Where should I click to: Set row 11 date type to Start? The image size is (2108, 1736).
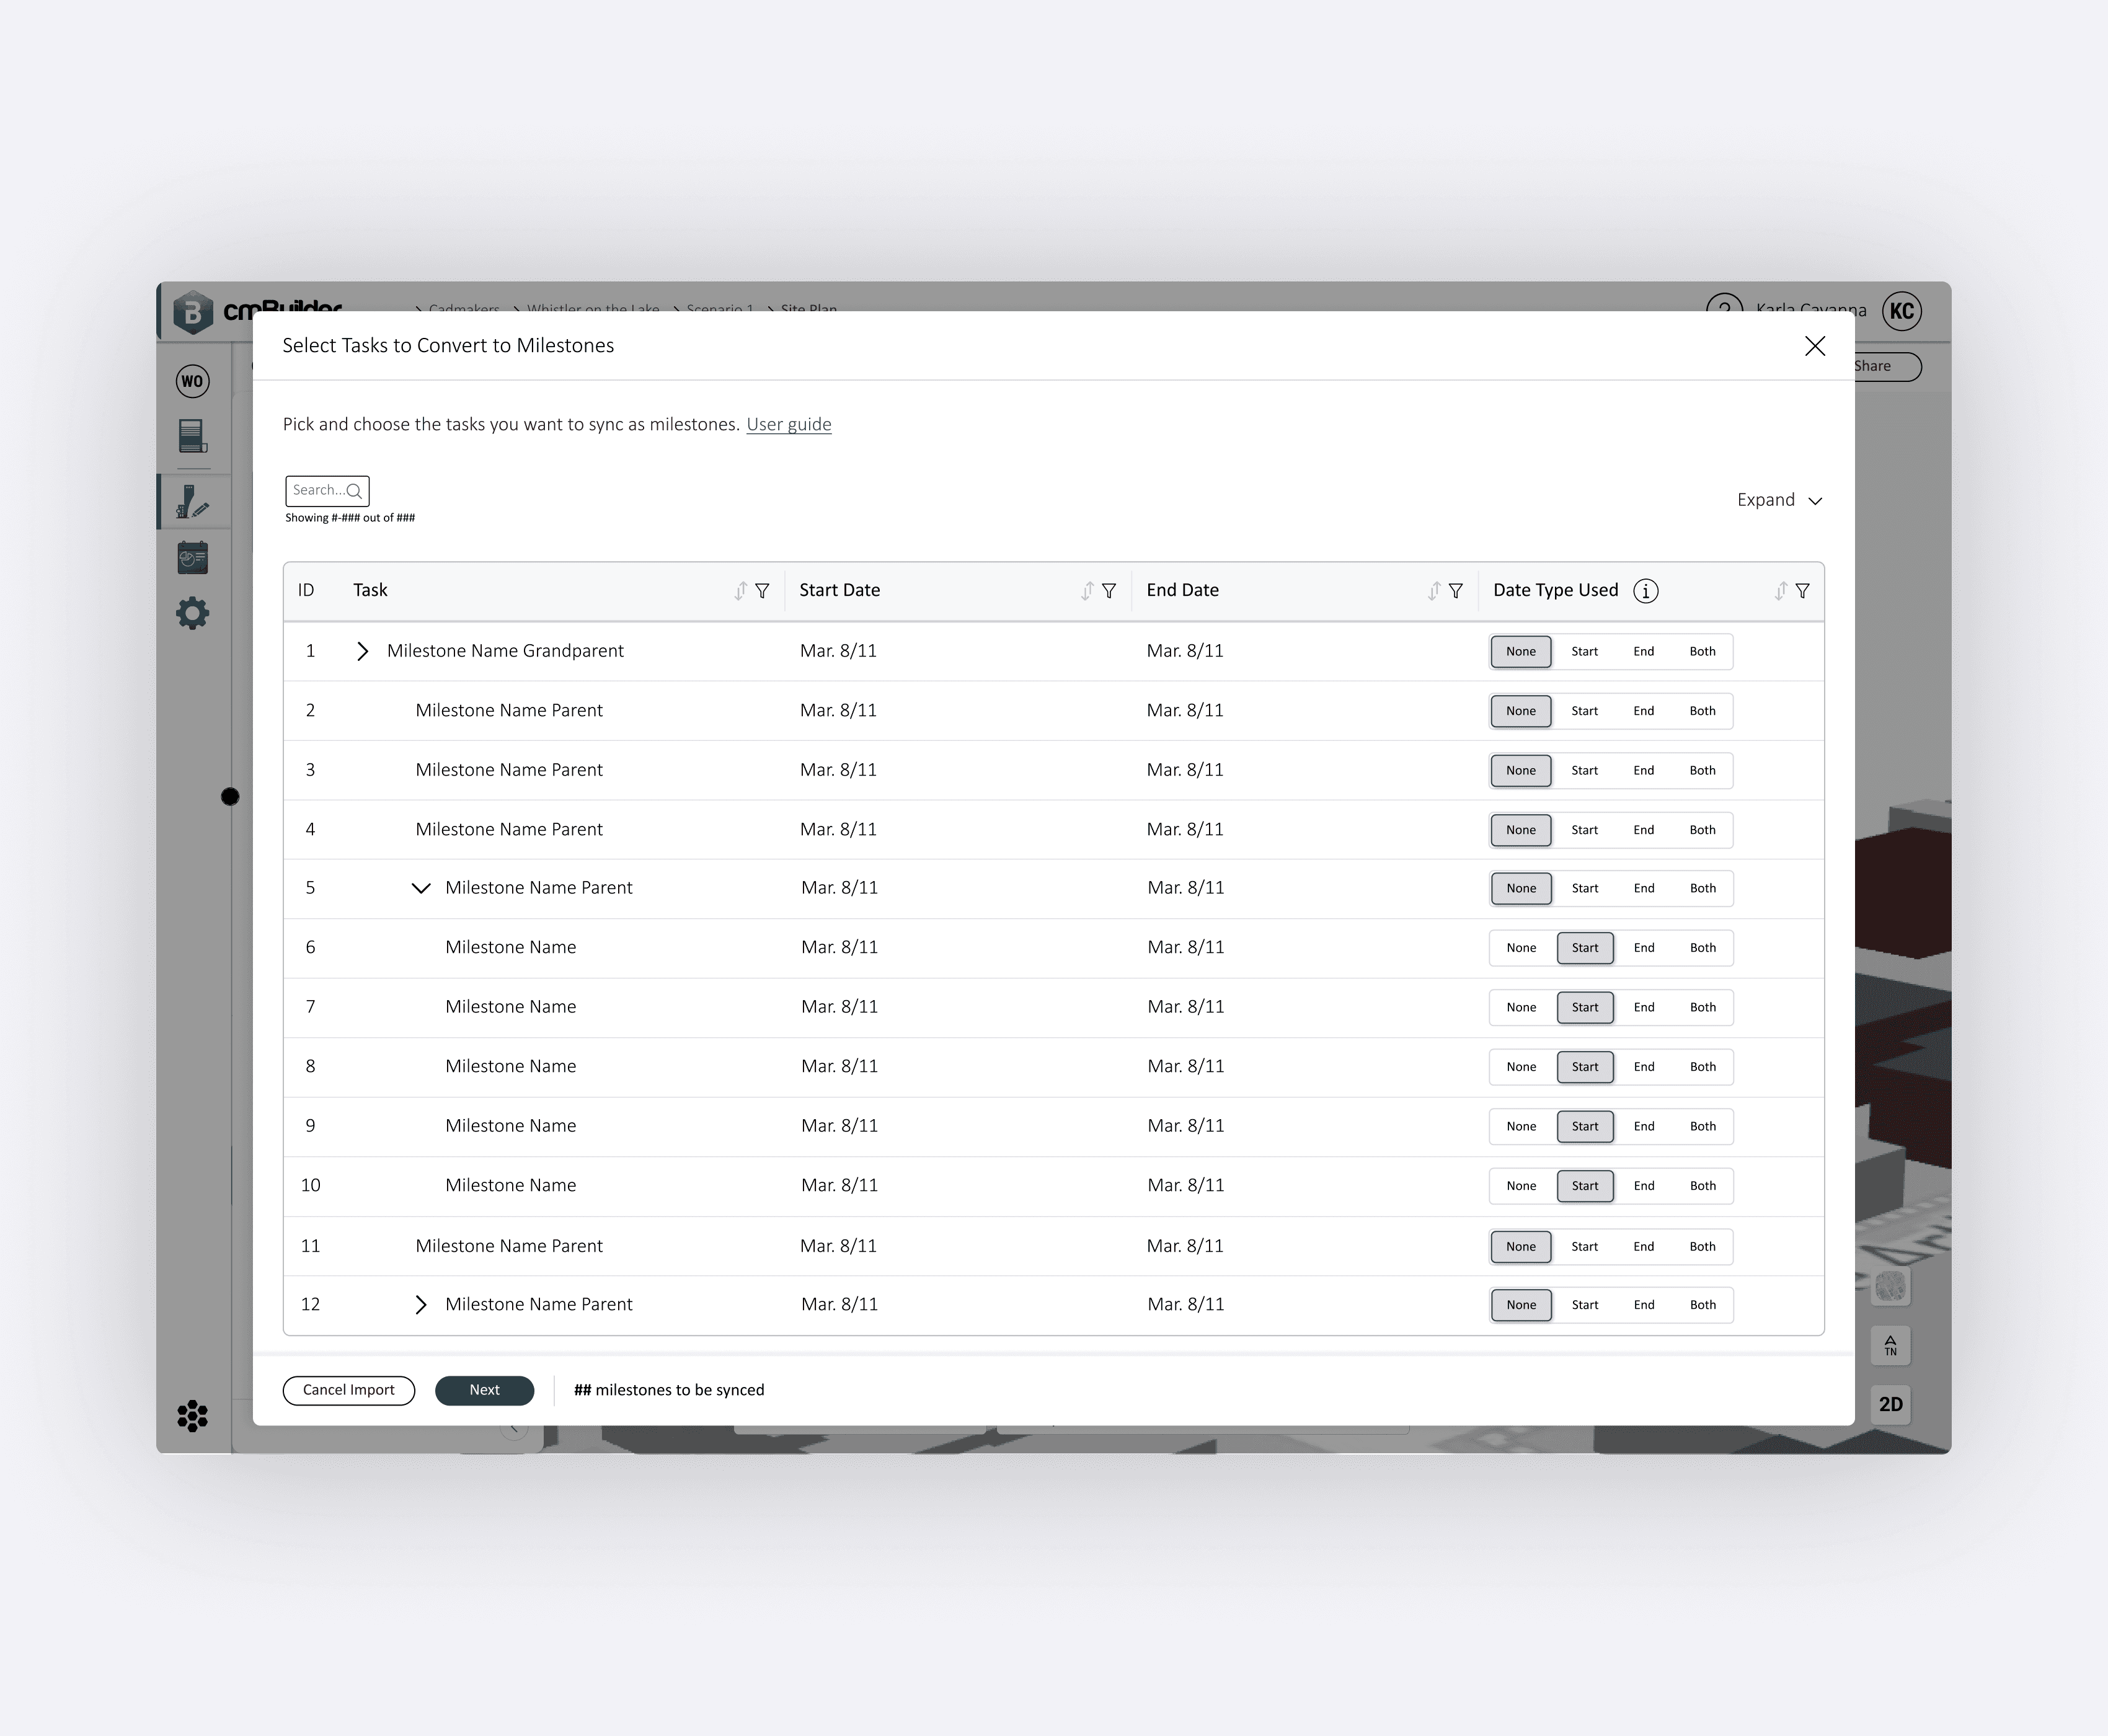tap(1584, 1246)
